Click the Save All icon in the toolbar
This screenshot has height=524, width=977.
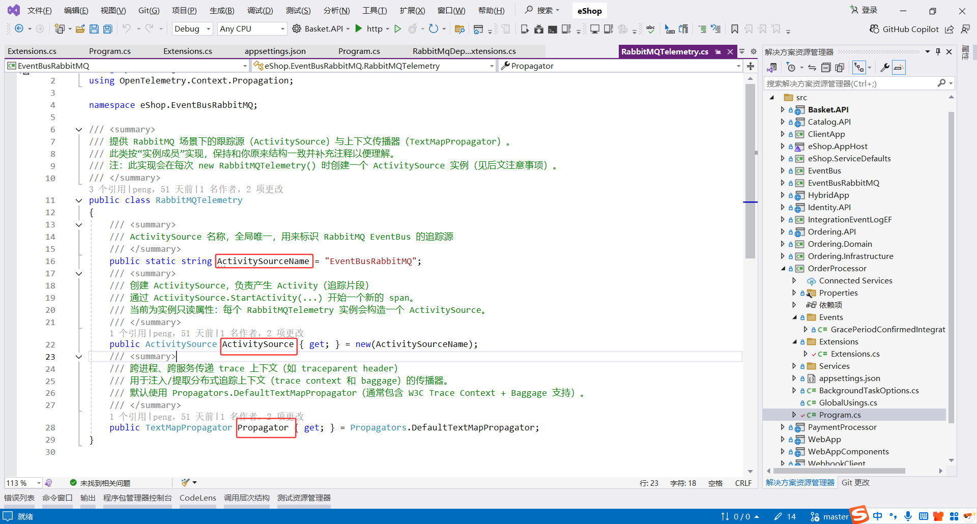(107, 29)
